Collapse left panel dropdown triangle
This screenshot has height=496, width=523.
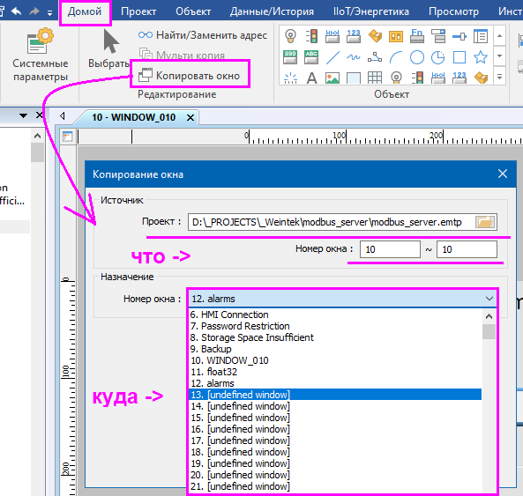pos(23,116)
